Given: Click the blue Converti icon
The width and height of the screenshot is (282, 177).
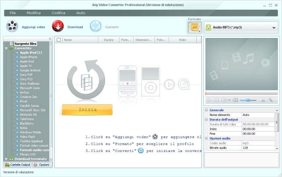Looking at the screenshot, I should 95,26.
